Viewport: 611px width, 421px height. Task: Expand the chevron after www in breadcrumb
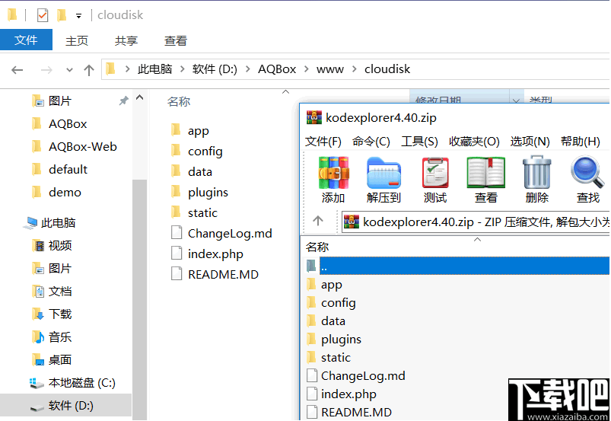[354, 69]
